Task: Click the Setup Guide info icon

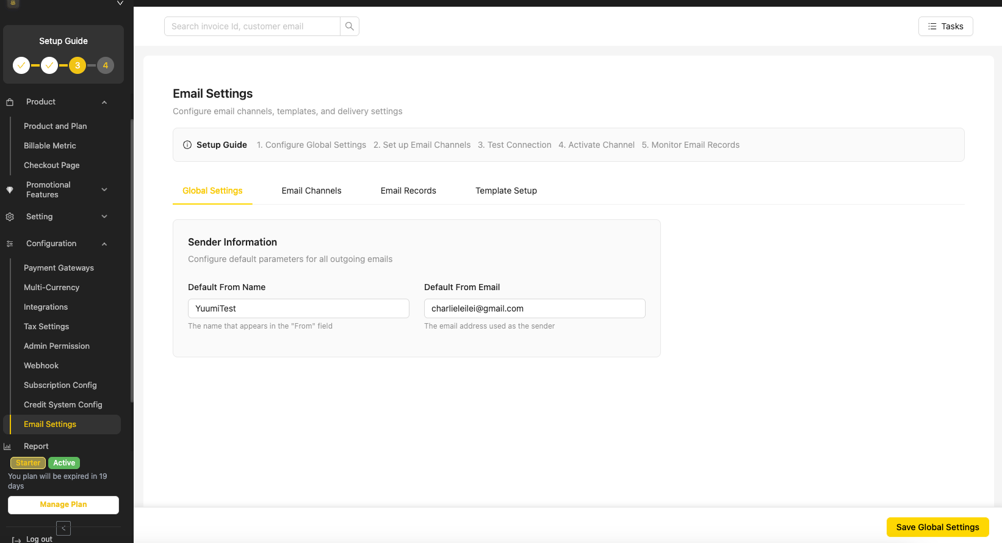Action: pyautogui.click(x=187, y=145)
